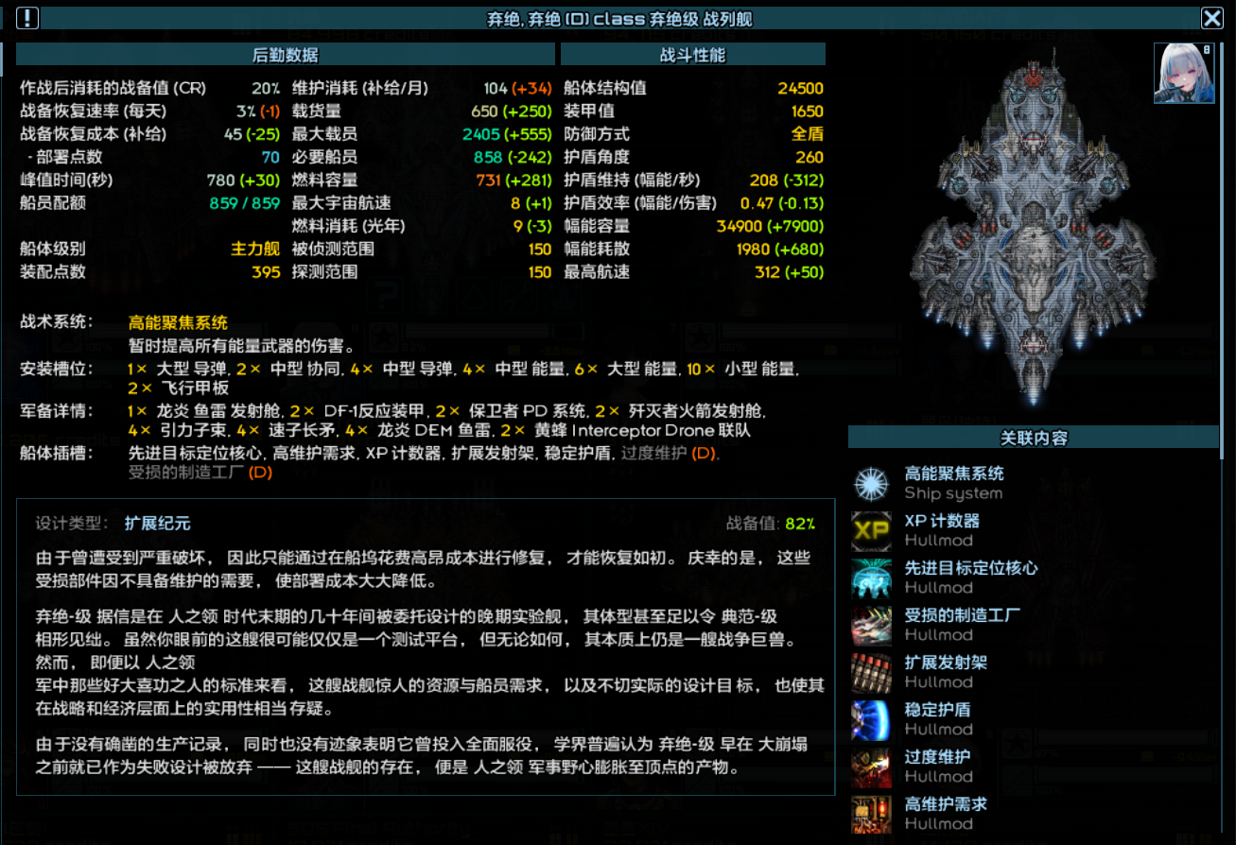Click the 过度维护 (D) text in hull slots

[670, 453]
